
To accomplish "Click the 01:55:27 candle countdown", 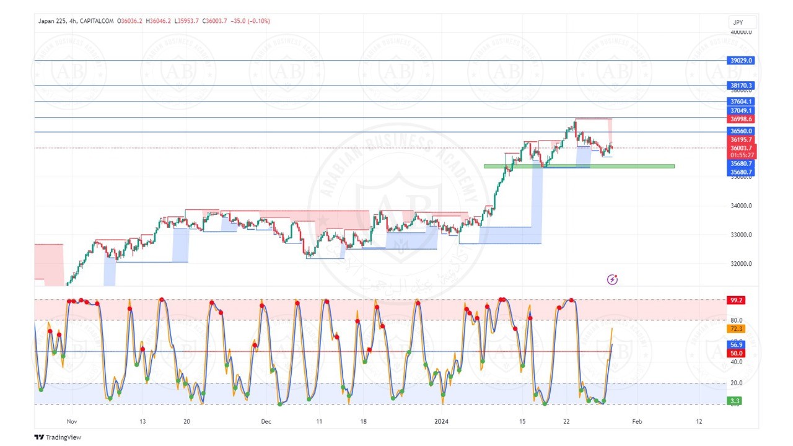I will (x=741, y=155).
